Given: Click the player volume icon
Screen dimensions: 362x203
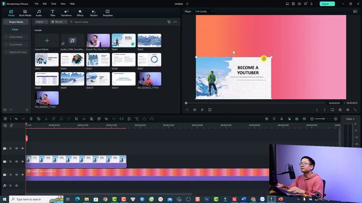Looking at the screenshot, I should [x=347, y=110].
